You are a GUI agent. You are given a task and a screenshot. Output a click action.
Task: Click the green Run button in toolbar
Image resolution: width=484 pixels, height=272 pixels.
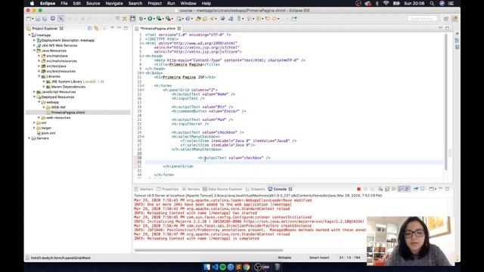[150, 19]
